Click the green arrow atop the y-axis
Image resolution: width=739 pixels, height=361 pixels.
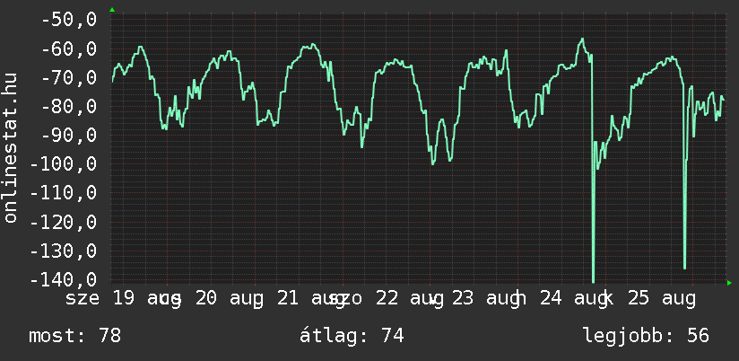pos(112,10)
